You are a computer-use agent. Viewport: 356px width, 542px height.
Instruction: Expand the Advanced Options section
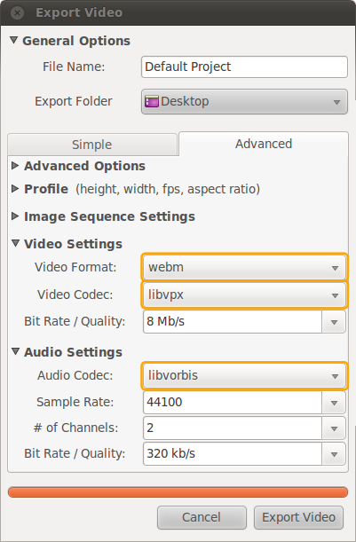pos(15,166)
